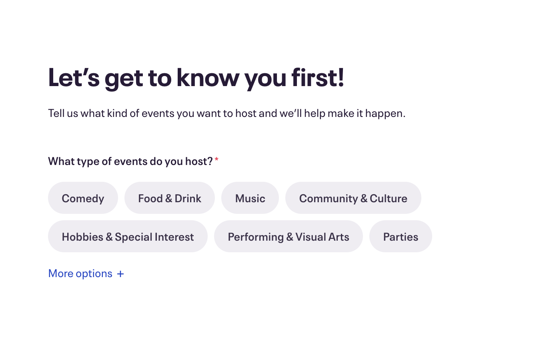Click the plus icon beside More options
The width and height of the screenshot is (553, 362).
tap(120, 274)
